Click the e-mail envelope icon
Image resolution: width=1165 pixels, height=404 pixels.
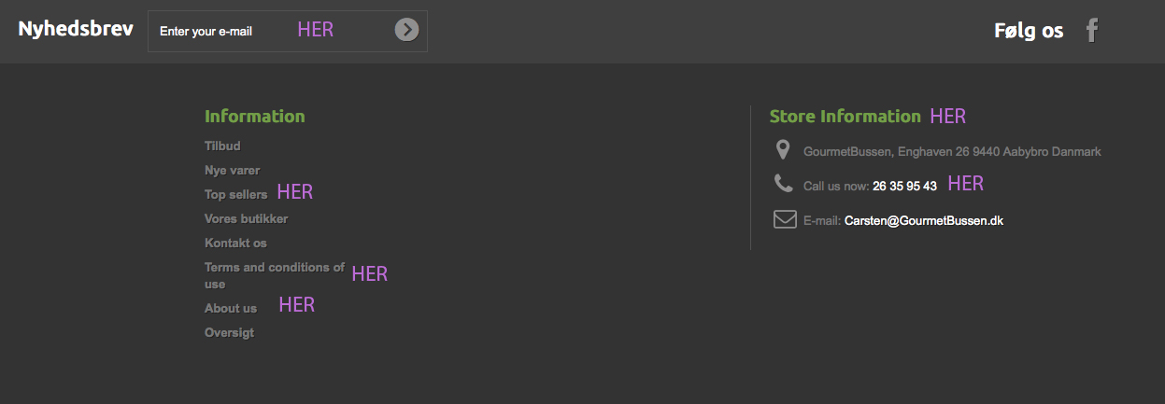[x=784, y=220]
